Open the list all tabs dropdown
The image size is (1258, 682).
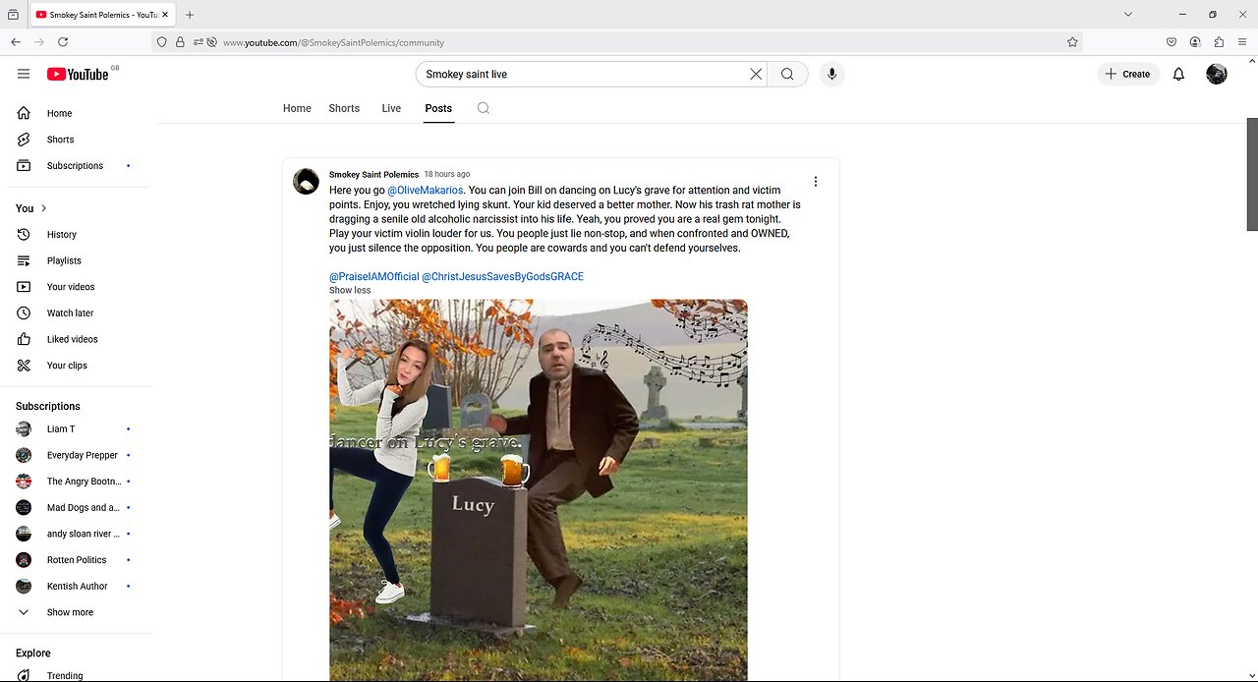pos(1128,15)
